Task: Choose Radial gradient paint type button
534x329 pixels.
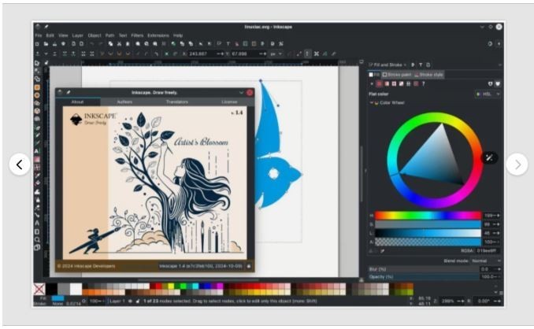Action: point(394,83)
